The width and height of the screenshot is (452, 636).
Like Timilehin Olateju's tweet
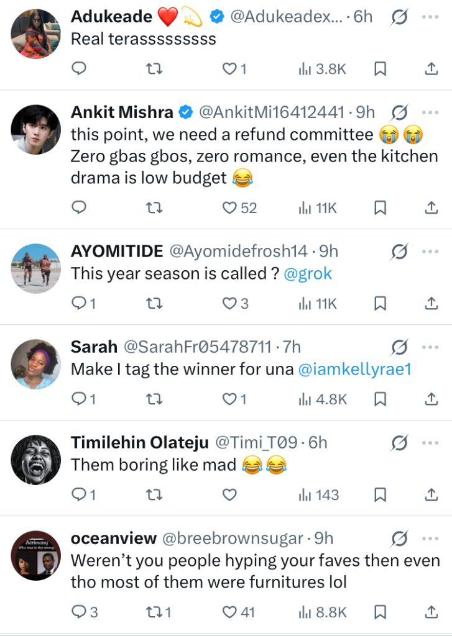coord(230,495)
